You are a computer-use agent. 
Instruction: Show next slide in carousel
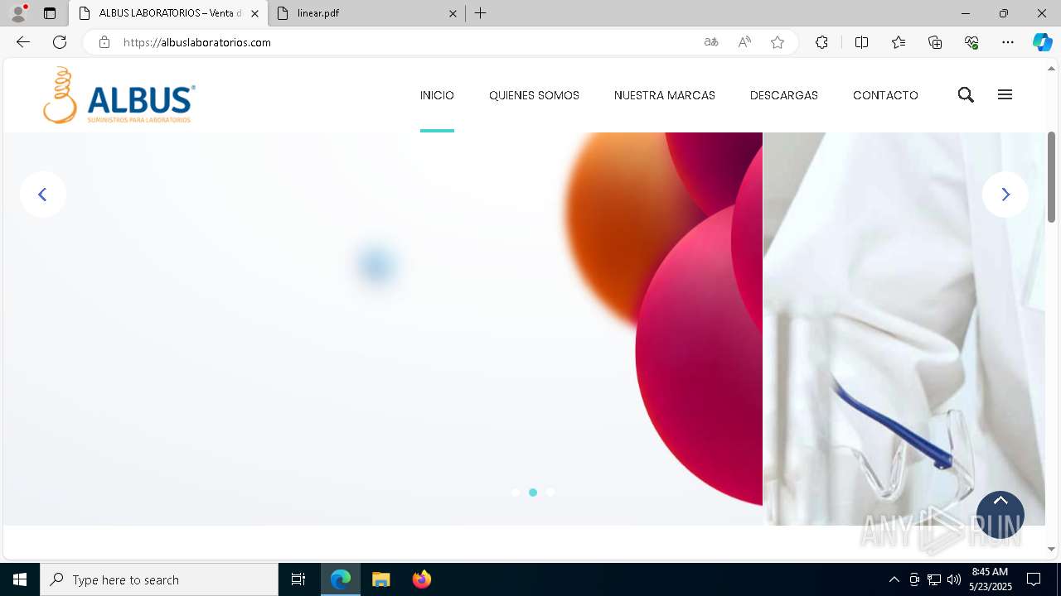click(x=1005, y=195)
